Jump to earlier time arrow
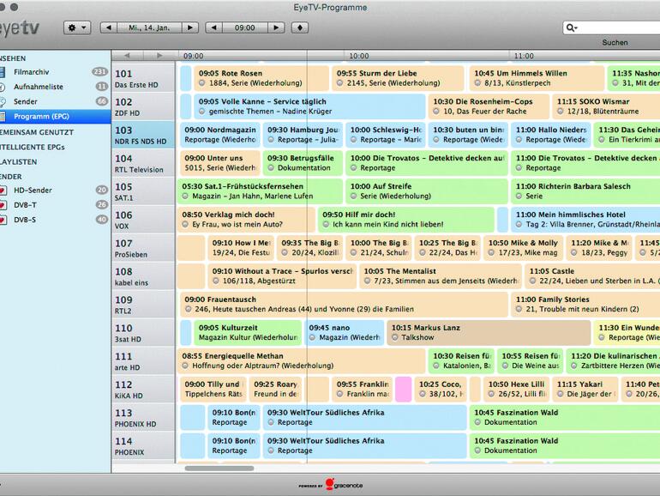The width and height of the screenshot is (660, 496). (213, 27)
